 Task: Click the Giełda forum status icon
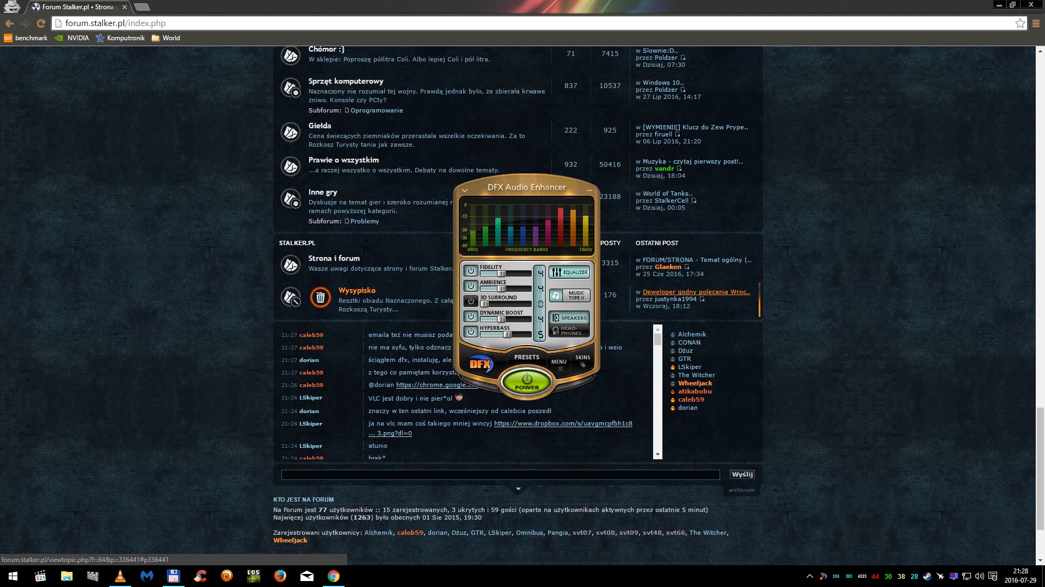click(x=291, y=132)
